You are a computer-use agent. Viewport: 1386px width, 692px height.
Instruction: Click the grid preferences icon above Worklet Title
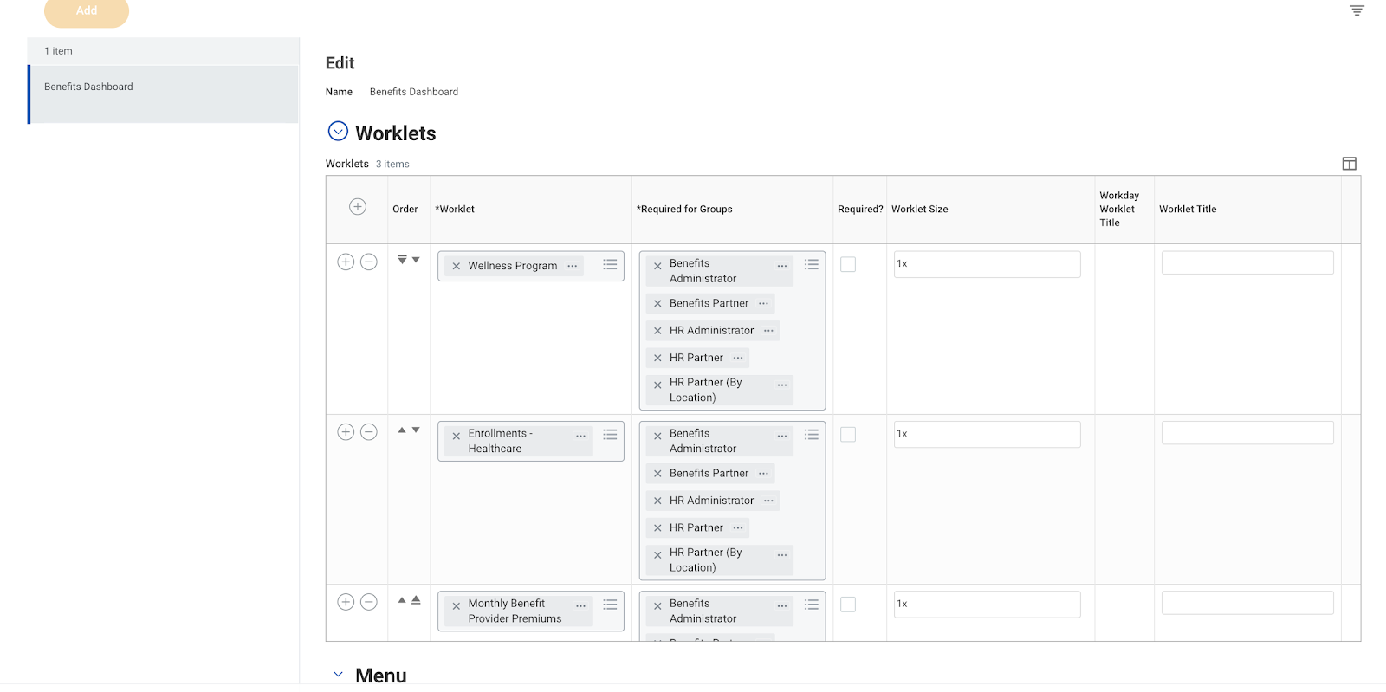[1349, 163]
